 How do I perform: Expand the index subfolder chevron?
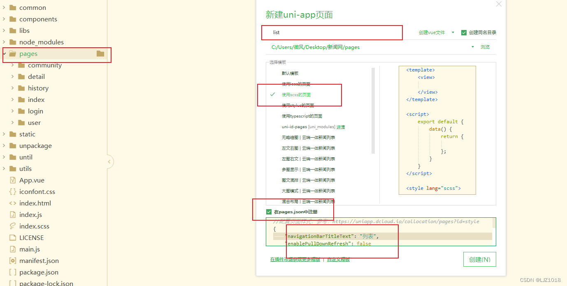coord(12,99)
